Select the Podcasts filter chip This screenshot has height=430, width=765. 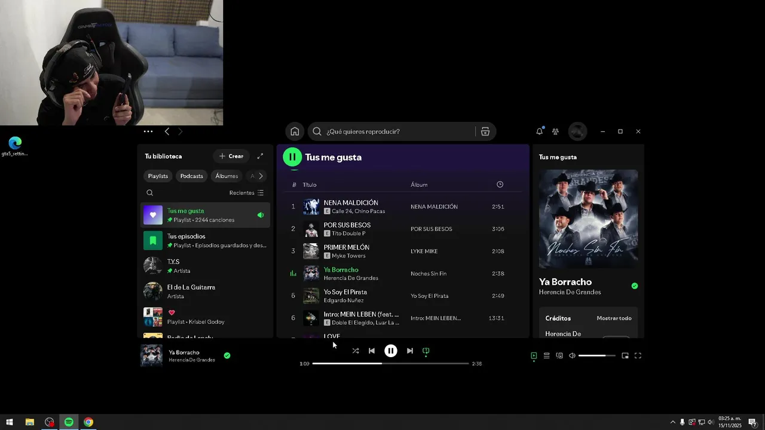[x=192, y=176]
